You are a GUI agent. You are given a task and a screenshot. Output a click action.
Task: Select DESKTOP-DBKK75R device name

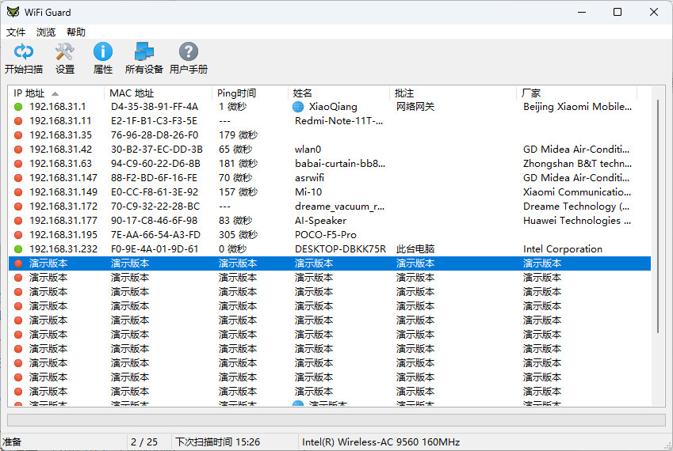(340, 249)
